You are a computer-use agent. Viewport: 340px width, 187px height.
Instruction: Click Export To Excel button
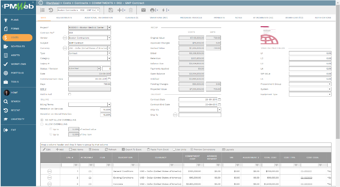[132, 149]
